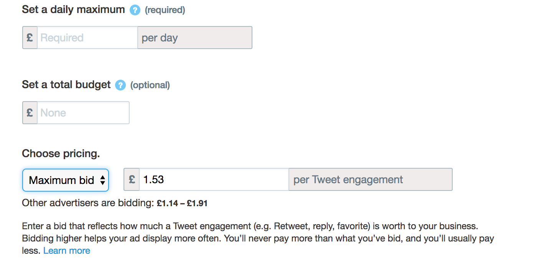
Task: Click the 'per day' suffix box
Action: click(194, 38)
